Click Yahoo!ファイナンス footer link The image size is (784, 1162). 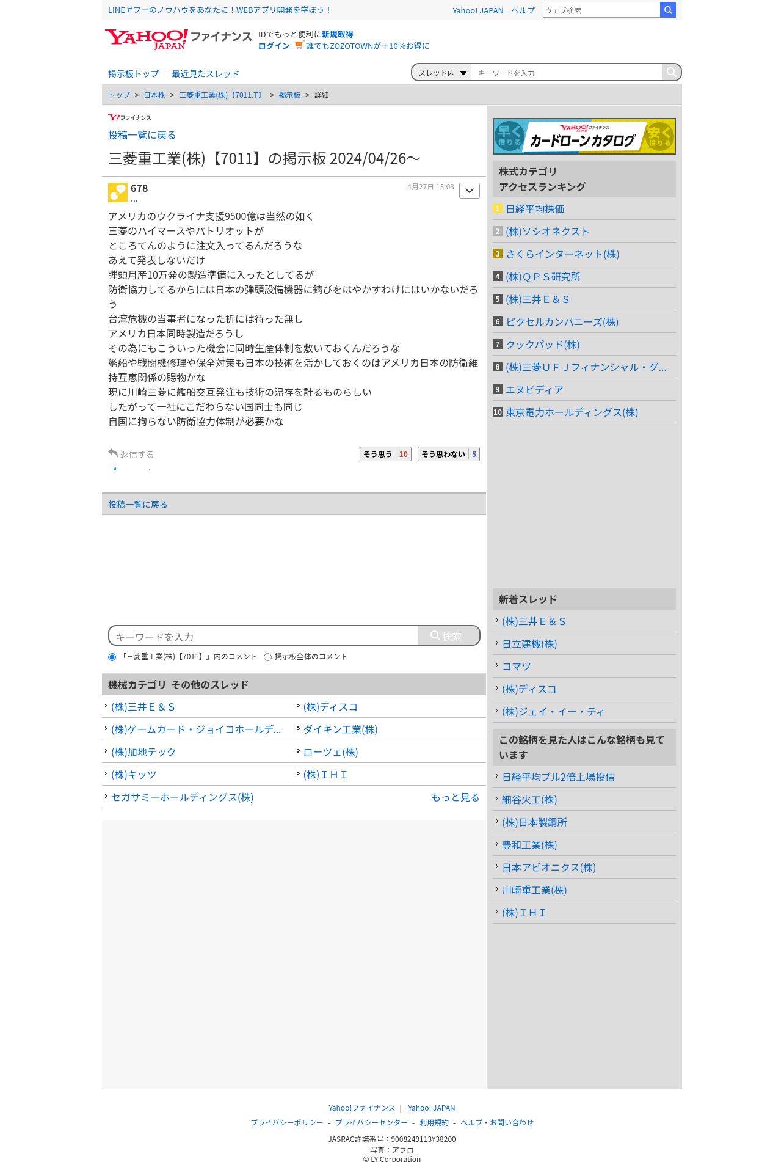pos(361,1108)
